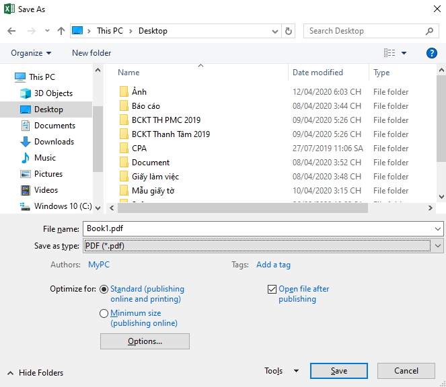Click the search magnifier icon

429,31
